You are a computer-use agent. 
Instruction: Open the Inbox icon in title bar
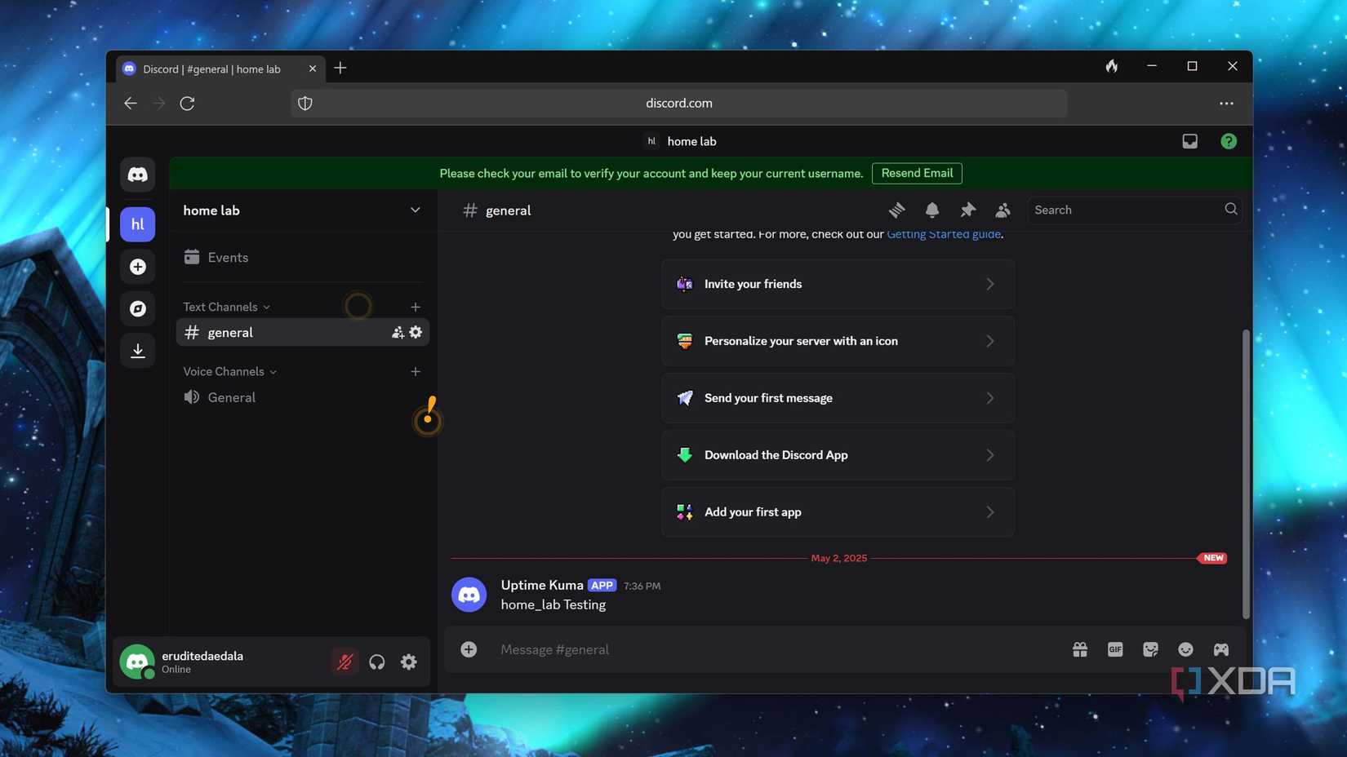tap(1190, 141)
